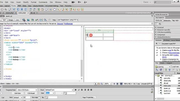Viewport: 180px width, 101px height.
Task: Open the zoom level 100% dropdown
Action: tap(108, 84)
